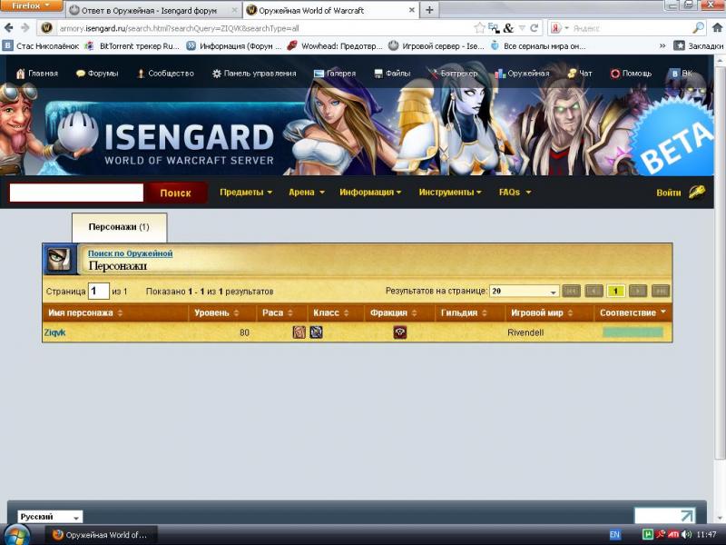Screen dimensions: 726x545
Task: Click the class icon for Ziqvk
Action: point(316,332)
